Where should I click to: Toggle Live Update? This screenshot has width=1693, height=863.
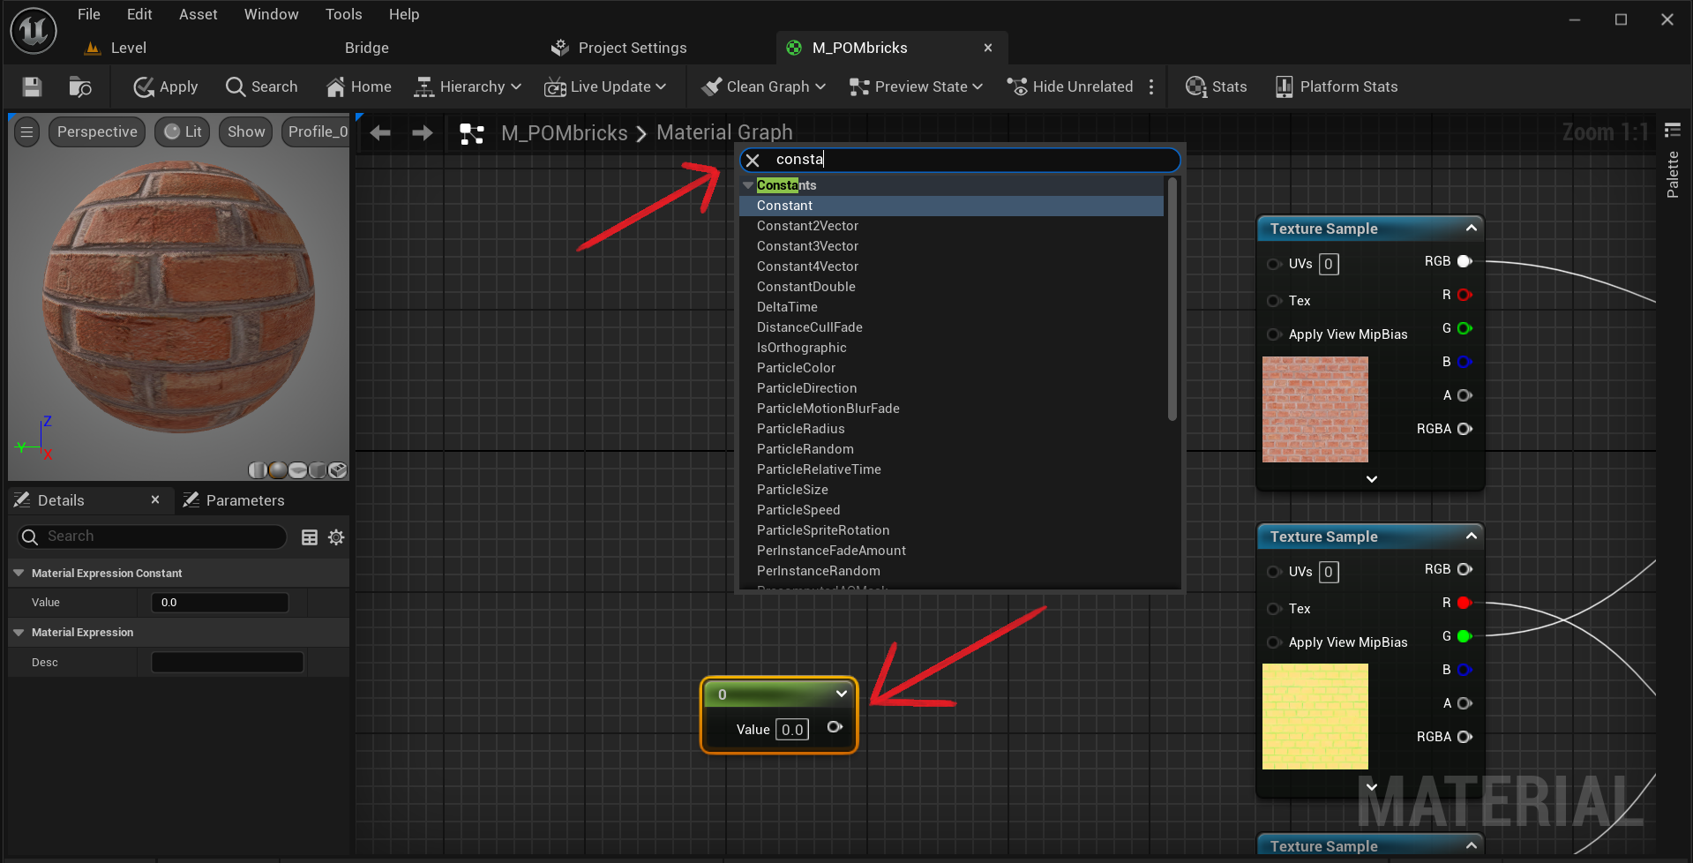point(606,86)
